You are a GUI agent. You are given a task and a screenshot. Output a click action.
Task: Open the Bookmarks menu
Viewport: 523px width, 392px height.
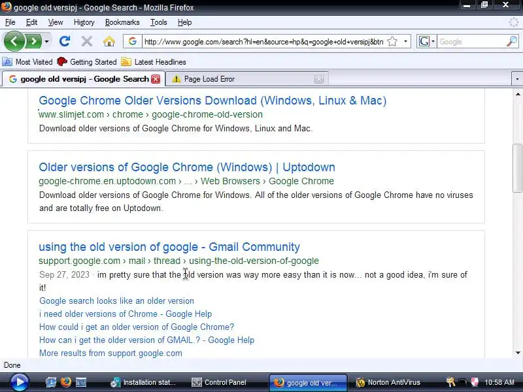pyautogui.click(x=122, y=22)
